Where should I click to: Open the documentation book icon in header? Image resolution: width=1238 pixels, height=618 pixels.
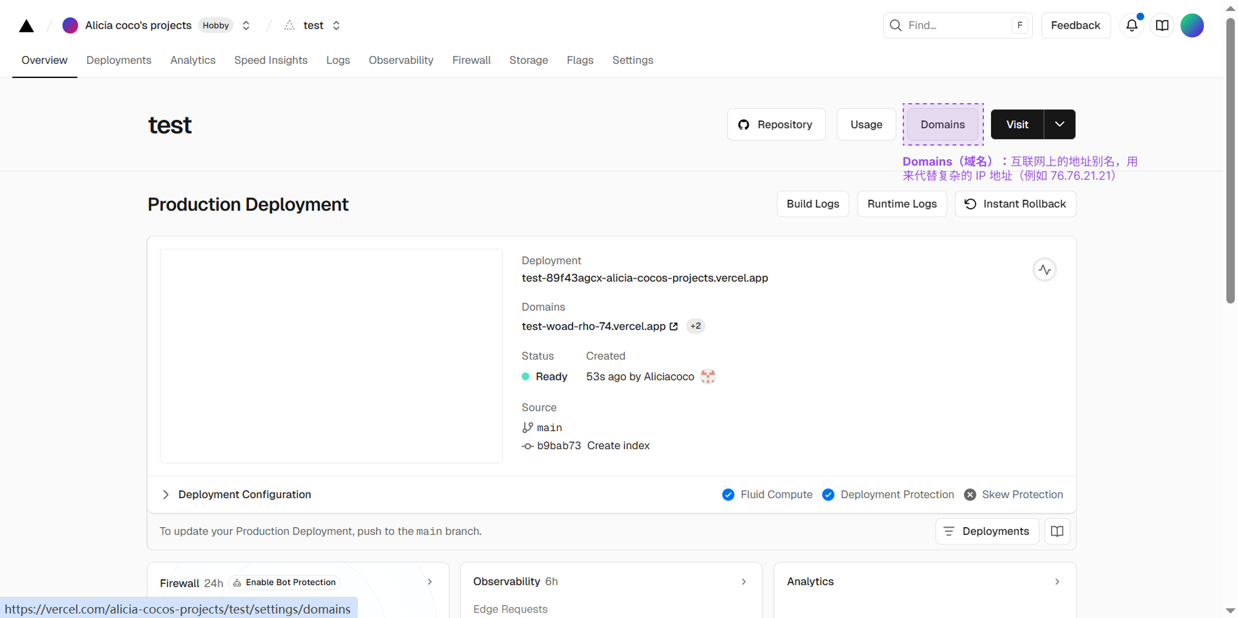pyautogui.click(x=1162, y=25)
